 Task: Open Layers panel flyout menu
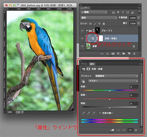(x=139, y=8)
